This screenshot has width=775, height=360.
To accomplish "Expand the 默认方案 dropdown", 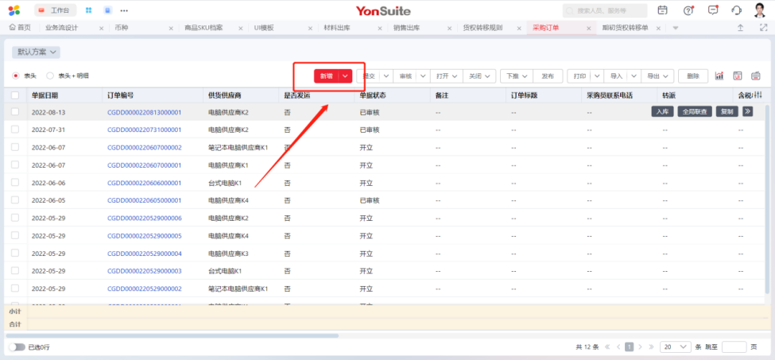I will coord(37,52).
